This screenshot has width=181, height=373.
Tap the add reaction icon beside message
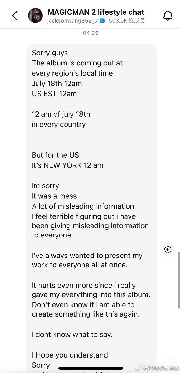point(168,250)
